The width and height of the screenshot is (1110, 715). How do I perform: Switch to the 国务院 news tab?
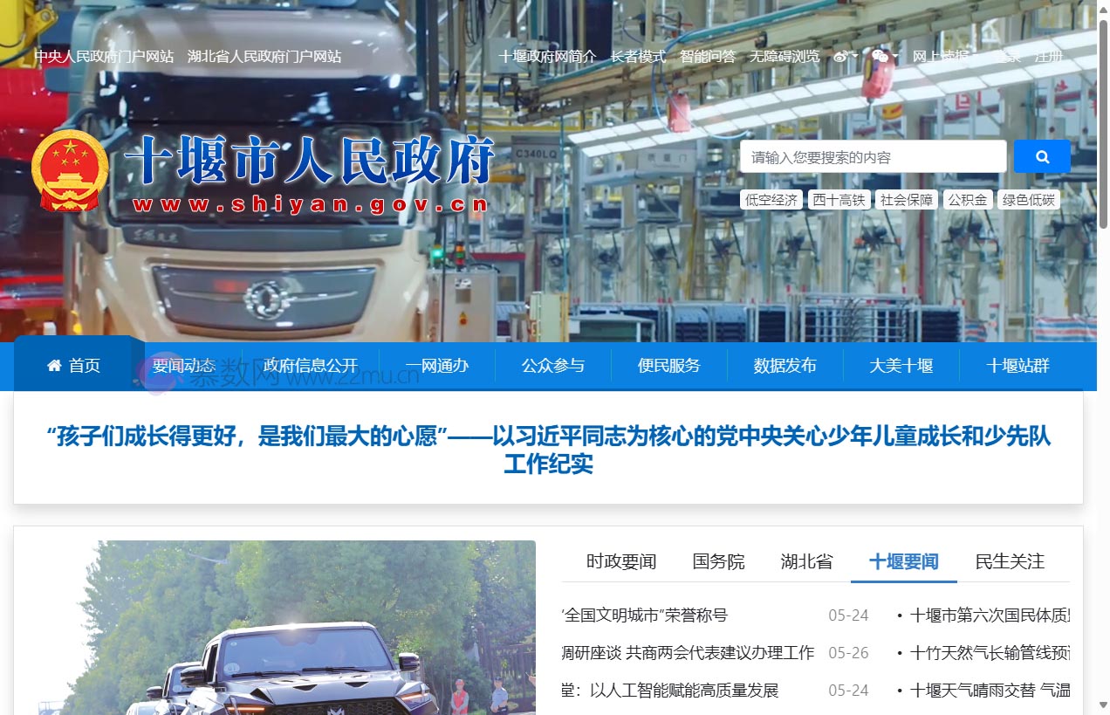[718, 562]
